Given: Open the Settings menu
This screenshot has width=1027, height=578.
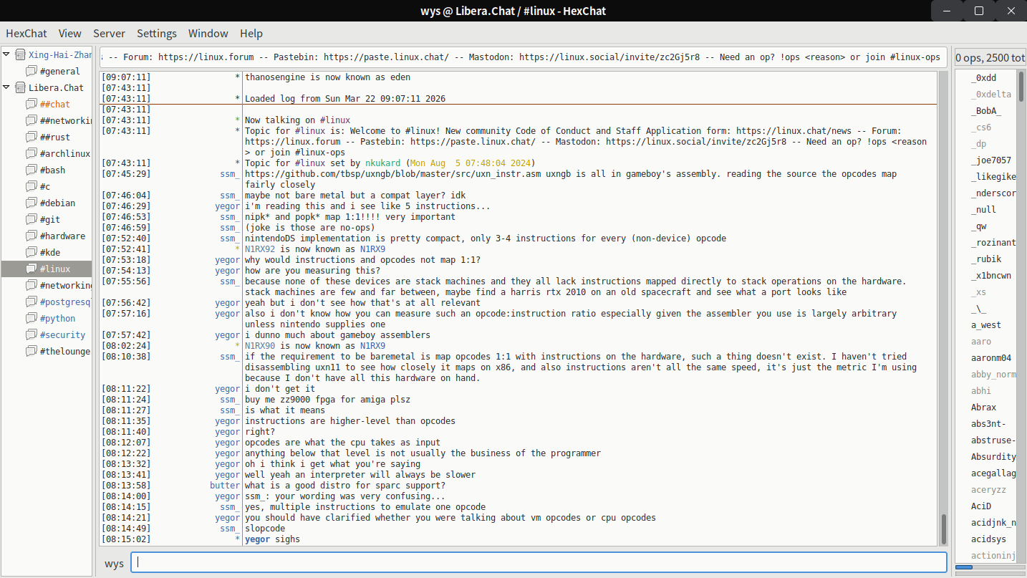Looking at the screenshot, I should pos(156,34).
